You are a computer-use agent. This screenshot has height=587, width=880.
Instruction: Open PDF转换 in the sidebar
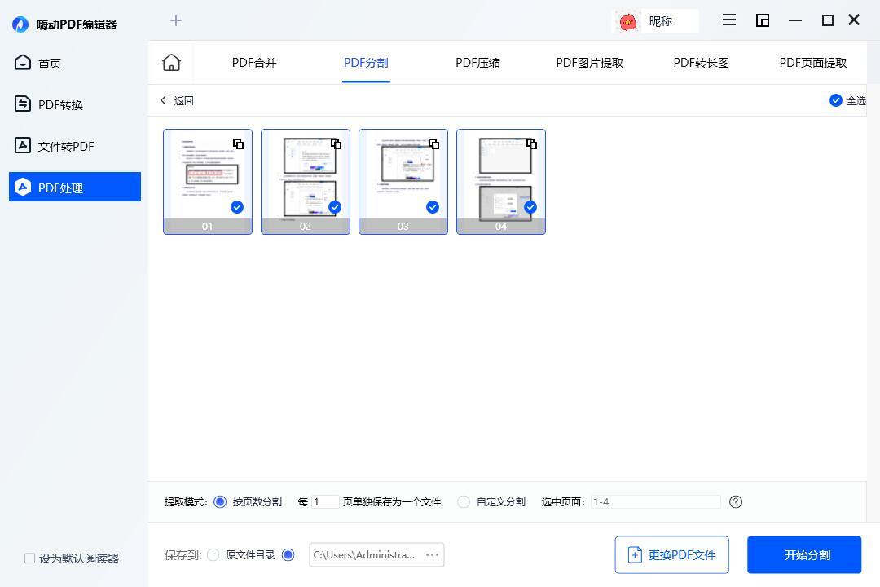75,104
